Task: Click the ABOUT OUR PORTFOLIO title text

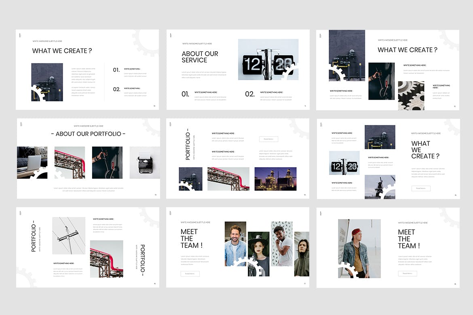Action: coord(88,134)
